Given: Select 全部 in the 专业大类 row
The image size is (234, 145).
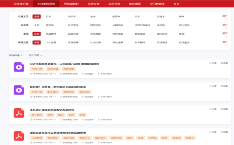Looking at the screenshot, I should [x=36, y=17].
